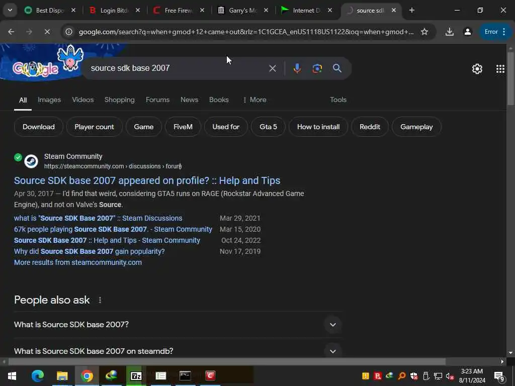Viewport: 515px width, 386px height.
Task: Click the Gameplay suggestion chip
Action: 416,127
